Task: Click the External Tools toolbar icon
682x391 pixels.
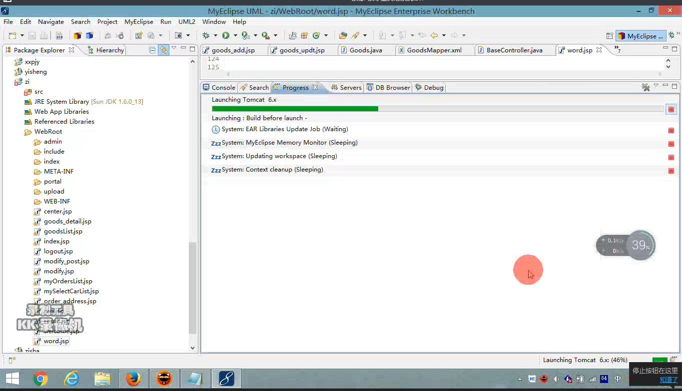Action: [x=266, y=35]
